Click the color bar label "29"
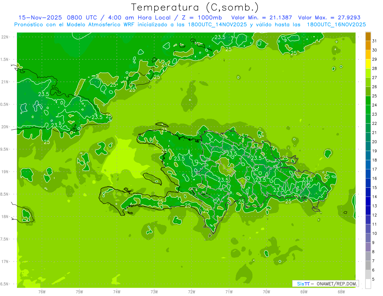The width and height of the screenshot is (383, 296). pos(374,59)
